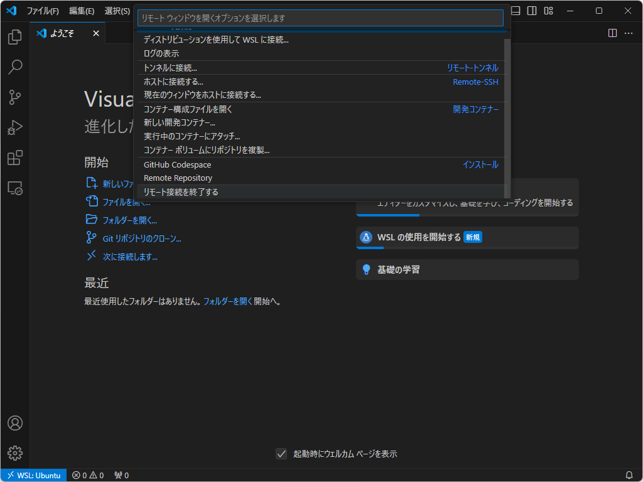Choose コンテナー構成ファイルを開く option
643x482 pixels.
coord(322,109)
